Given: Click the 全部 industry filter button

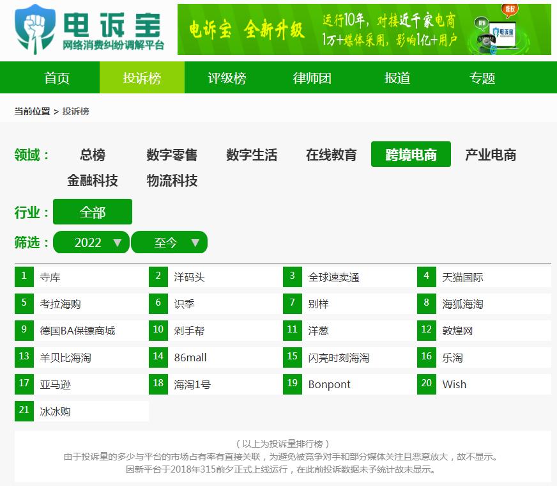Looking at the screenshot, I should (x=92, y=212).
